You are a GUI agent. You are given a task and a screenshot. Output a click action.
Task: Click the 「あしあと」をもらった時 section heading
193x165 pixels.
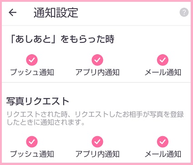point(61,39)
